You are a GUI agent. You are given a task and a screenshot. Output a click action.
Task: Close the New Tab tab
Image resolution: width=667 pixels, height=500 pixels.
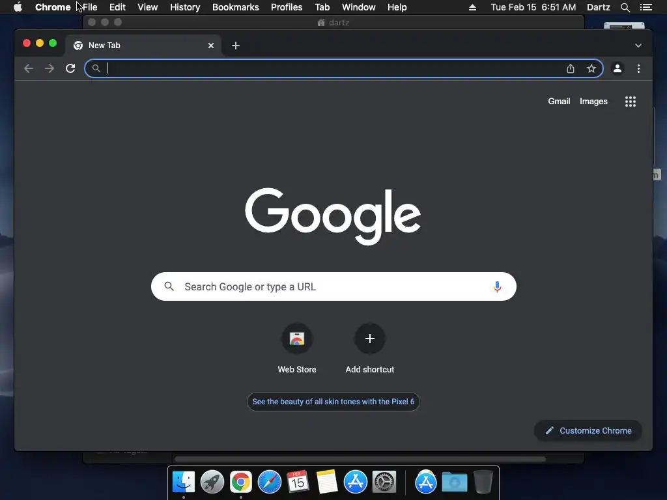point(211,46)
